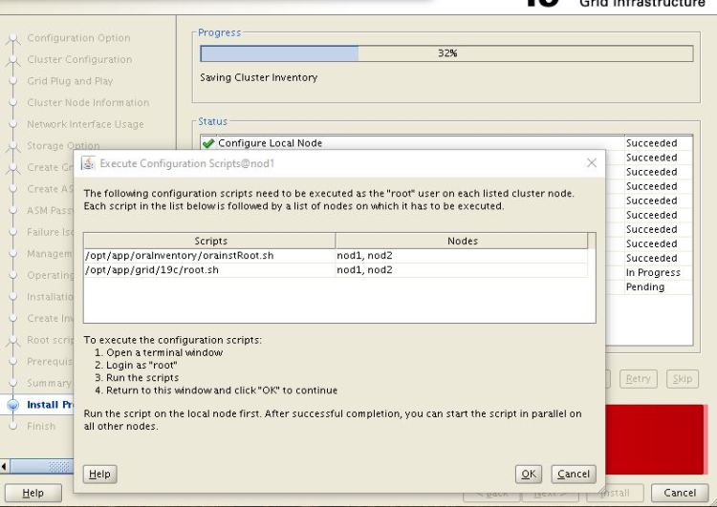Select the Grid Plug and Play step

point(70,81)
